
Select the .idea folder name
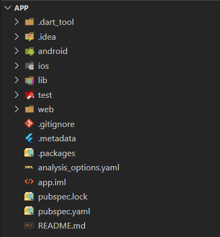point(47,37)
